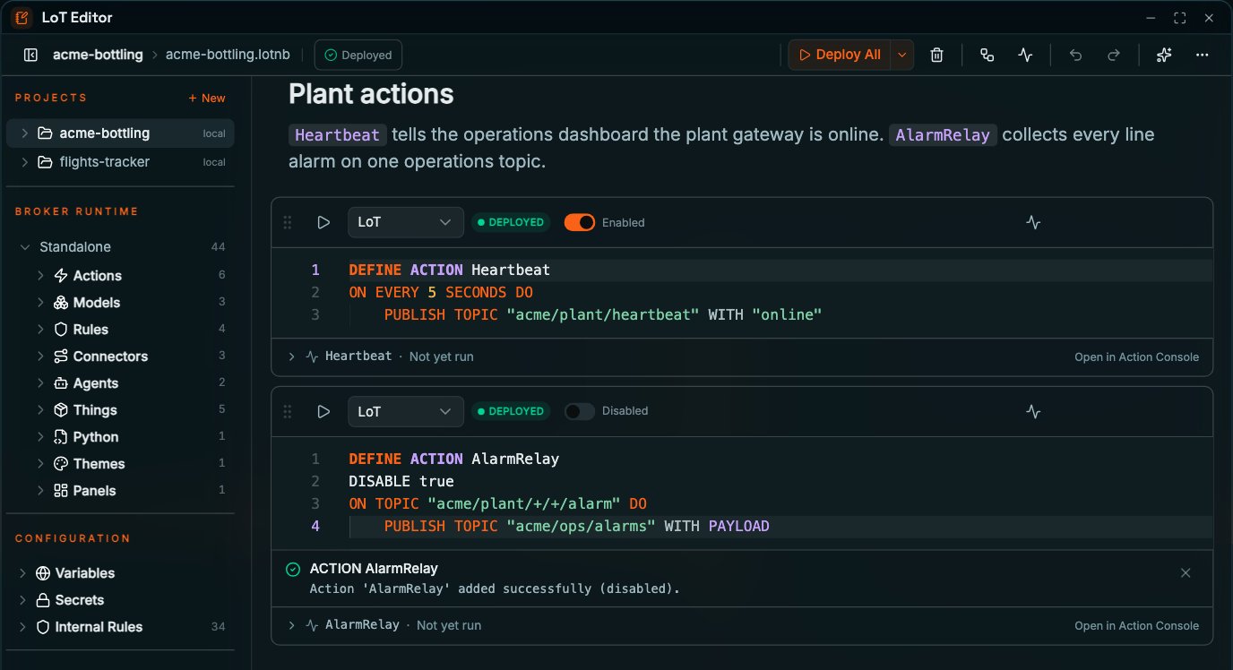
Task: Open the Heartbeat cell LoT language dropdown
Action: tap(405, 222)
